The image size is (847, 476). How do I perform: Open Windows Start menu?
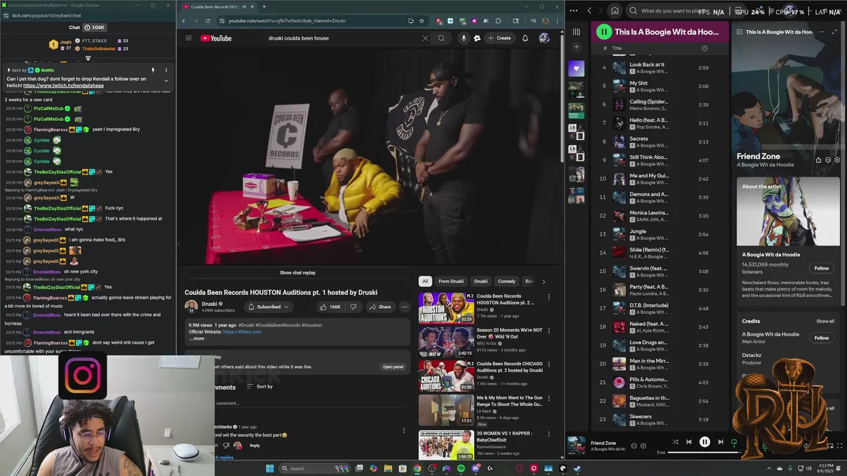tap(269, 469)
